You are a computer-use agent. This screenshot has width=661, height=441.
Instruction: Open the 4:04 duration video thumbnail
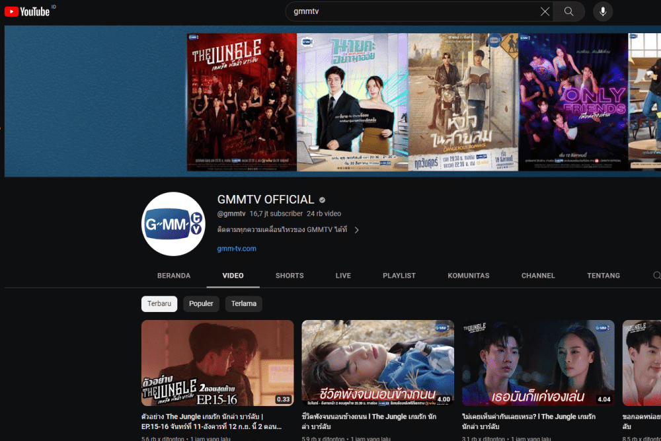click(x=538, y=363)
